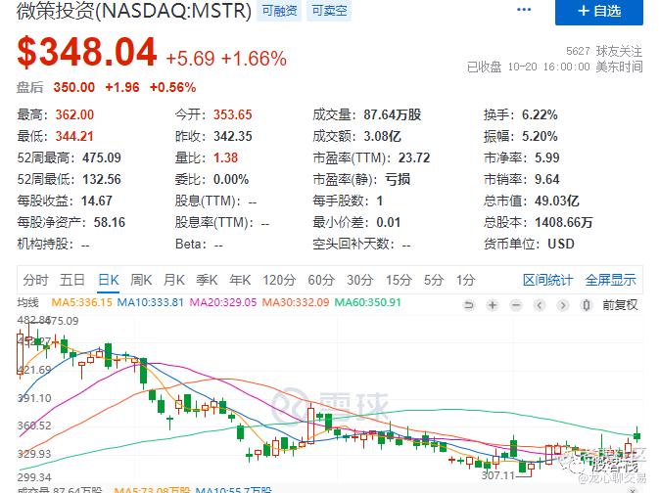The image size is (659, 493).
Task: Click the 总股本 value 1408.66万
Action: click(x=564, y=222)
